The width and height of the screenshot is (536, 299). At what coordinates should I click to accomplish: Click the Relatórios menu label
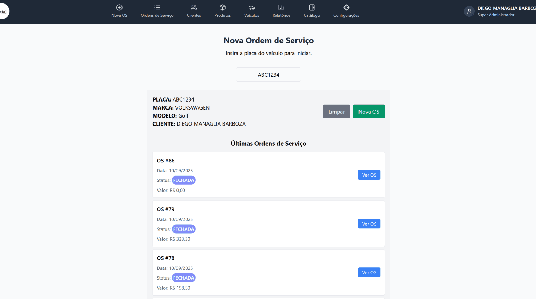(281, 15)
